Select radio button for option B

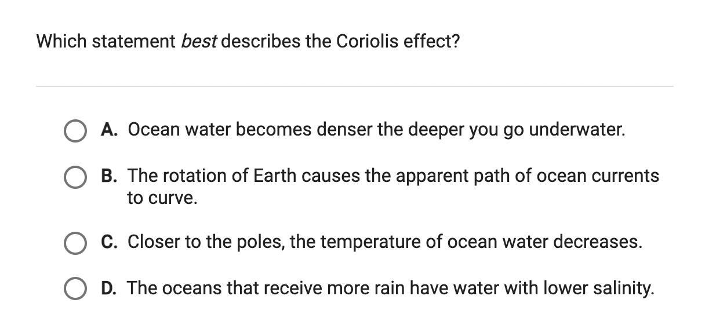(74, 177)
